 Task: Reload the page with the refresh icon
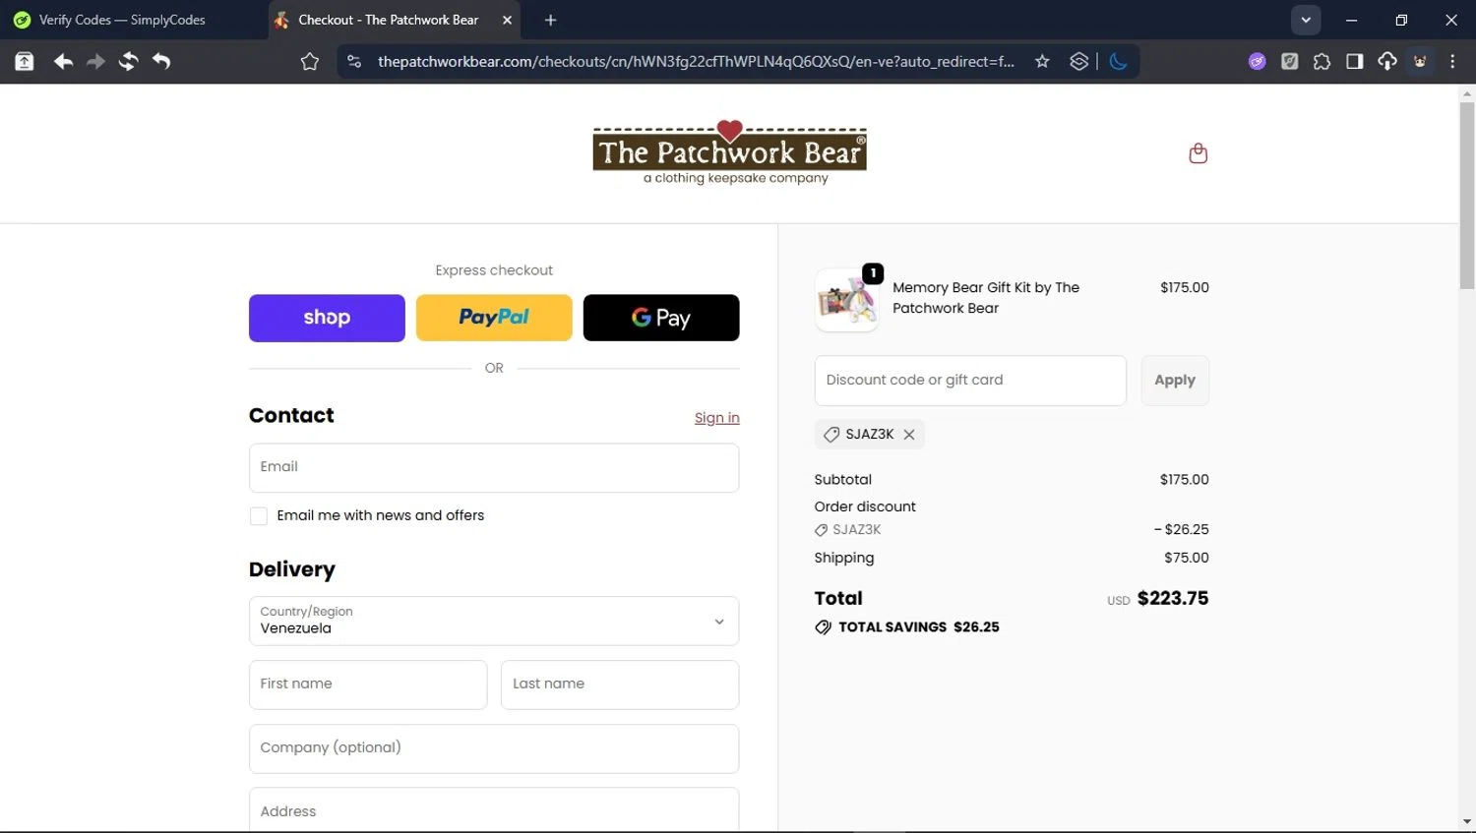click(x=128, y=62)
